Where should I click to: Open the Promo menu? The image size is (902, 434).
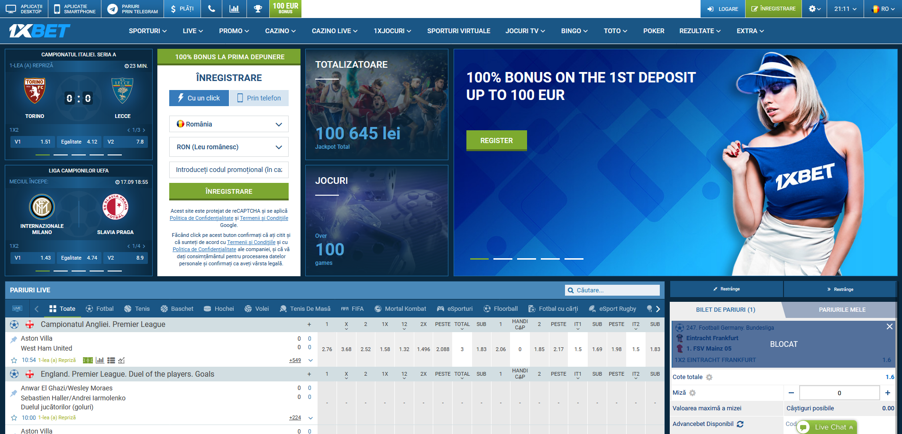coord(234,31)
